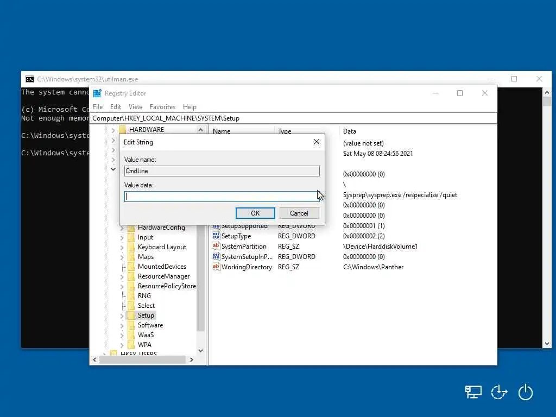The width and height of the screenshot is (556, 417).
Task: Expand the ResourceManager key
Action: (x=122, y=276)
